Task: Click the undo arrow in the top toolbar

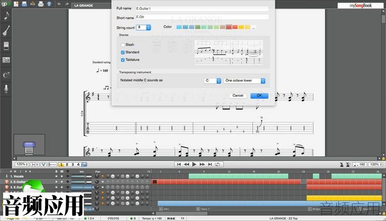Action: pyautogui.click(x=59, y=4)
